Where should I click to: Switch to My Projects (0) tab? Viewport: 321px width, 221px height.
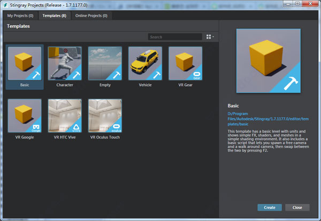point(20,16)
